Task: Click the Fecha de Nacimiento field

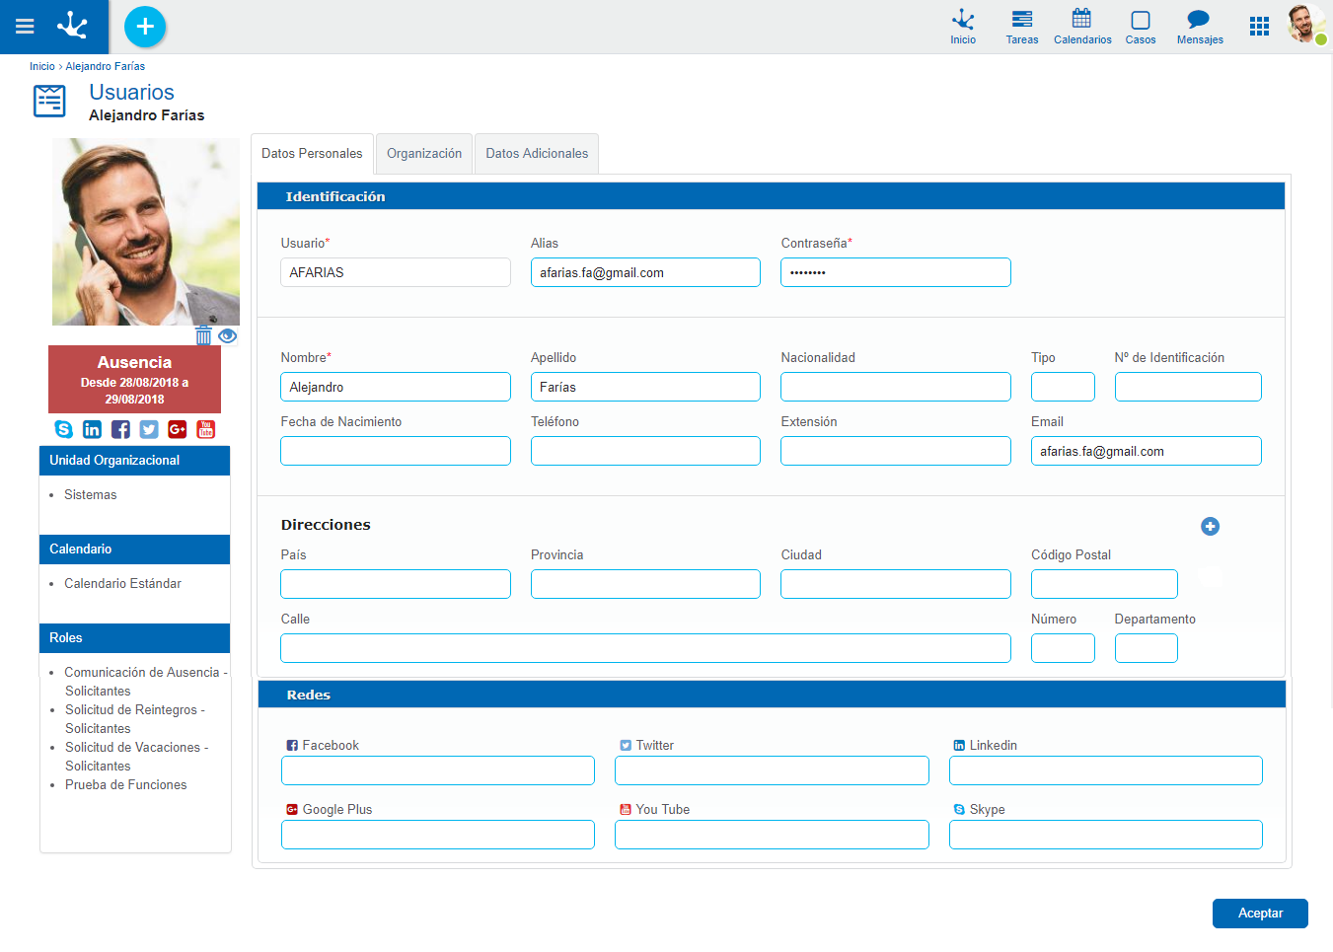Action: (396, 451)
